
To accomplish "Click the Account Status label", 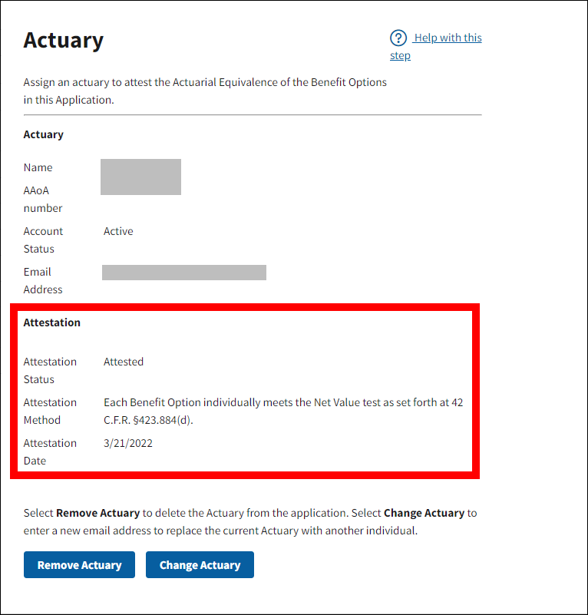I will point(43,240).
